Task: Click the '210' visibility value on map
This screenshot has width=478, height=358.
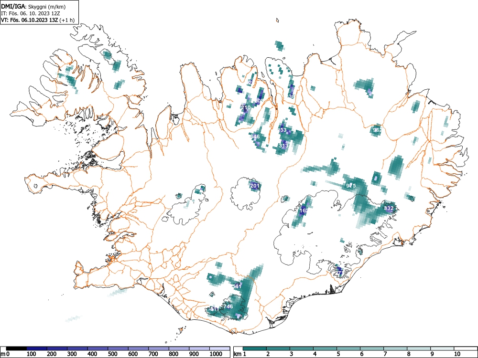Action: [x=246, y=107]
